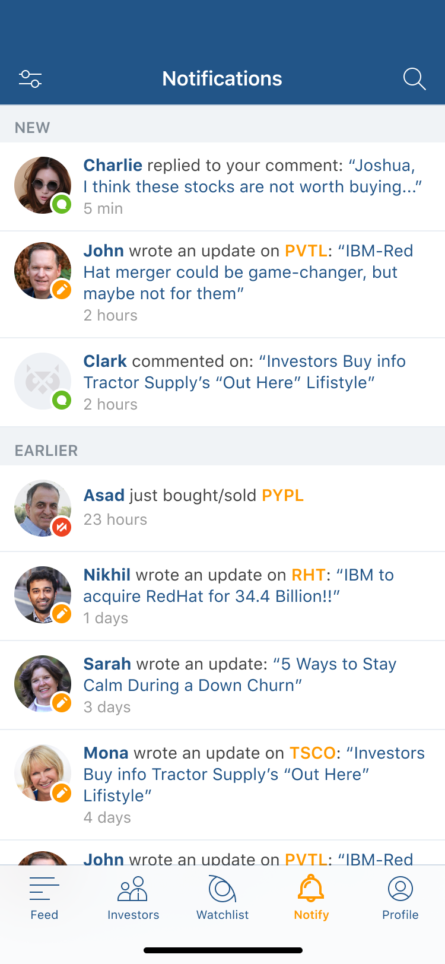The width and height of the screenshot is (445, 964).
Task: Tap John's avatar on PVTL update
Action: click(43, 271)
